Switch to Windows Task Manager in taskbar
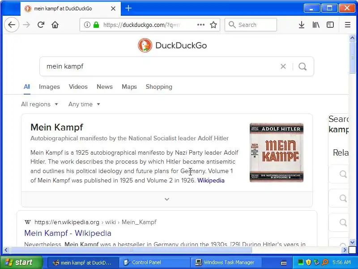Viewport: 358px width, 269px height. pos(226,262)
